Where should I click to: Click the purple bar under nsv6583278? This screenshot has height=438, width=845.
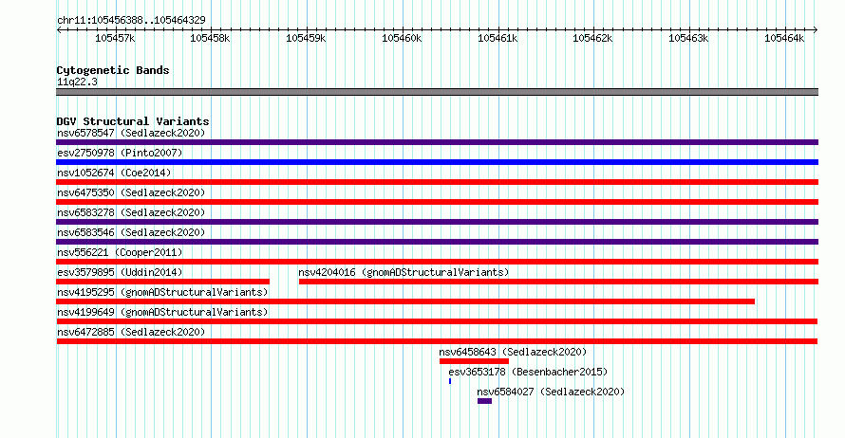(437, 222)
